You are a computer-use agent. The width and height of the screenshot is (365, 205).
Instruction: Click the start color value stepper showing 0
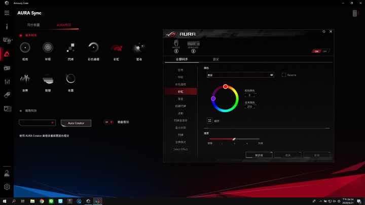pos(250,95)
